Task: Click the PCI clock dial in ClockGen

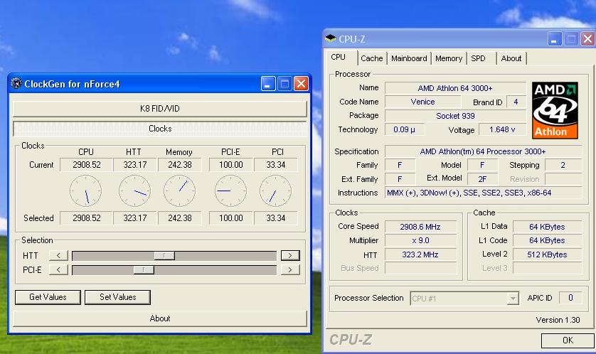Action: [275, 191]
